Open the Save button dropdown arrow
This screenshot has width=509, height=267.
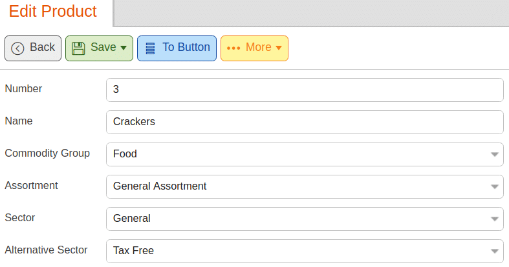coord(124,48)
